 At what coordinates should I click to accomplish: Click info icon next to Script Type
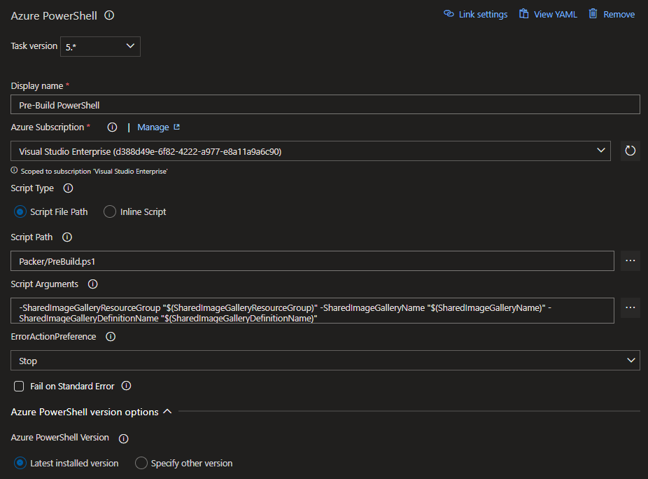(x=68, y=188)
